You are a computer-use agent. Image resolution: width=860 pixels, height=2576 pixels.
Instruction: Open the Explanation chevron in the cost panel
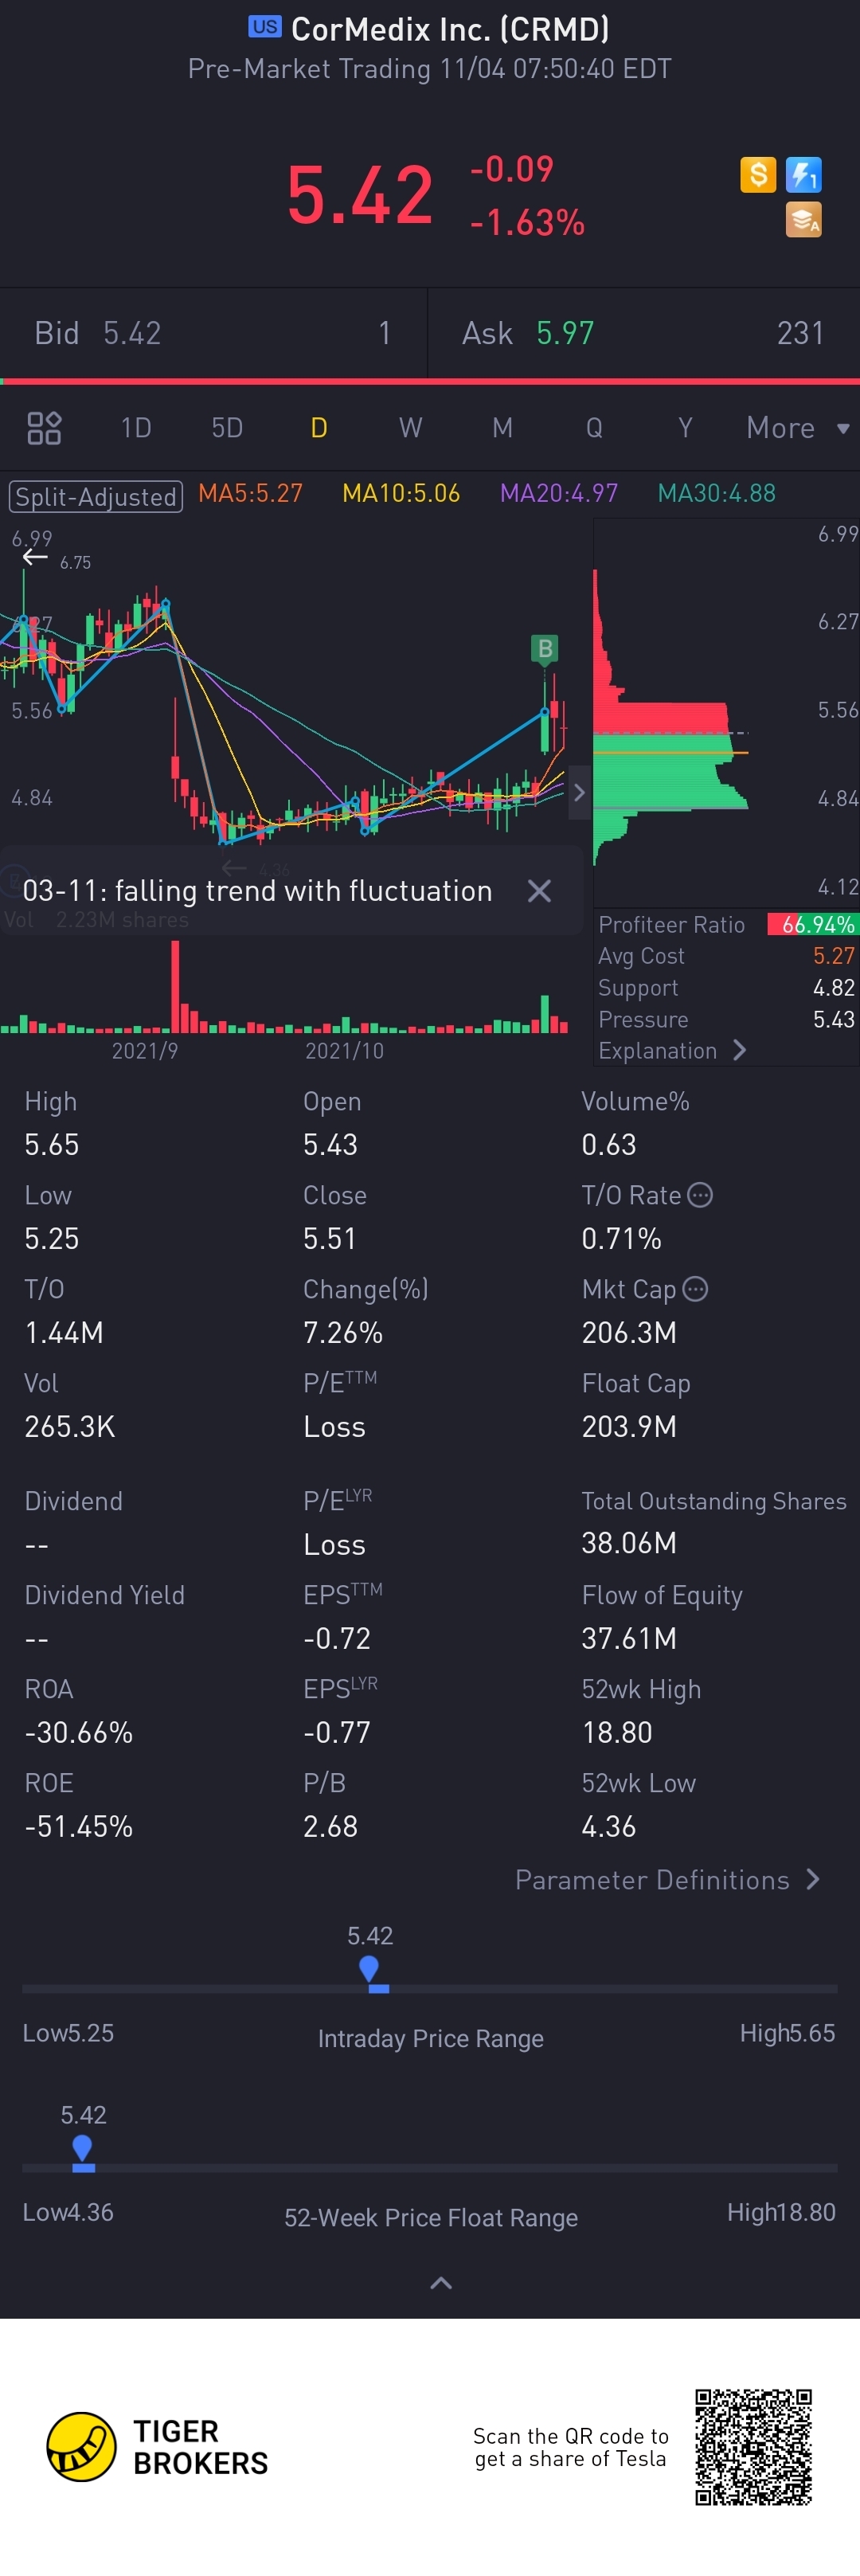point(739,1050)
